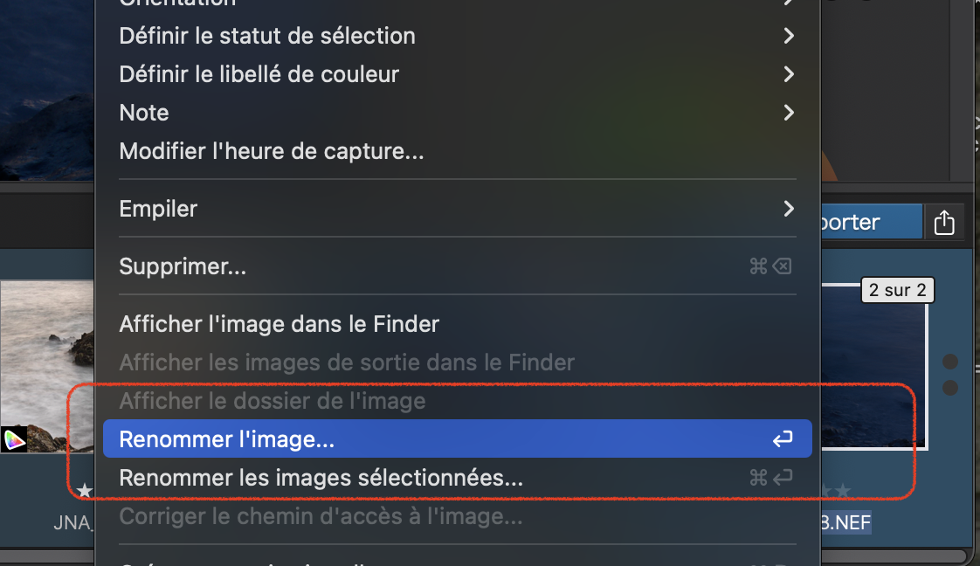Click the rocky seascape thumbnail on left
Screen dimensions: 980x566
(x=48, y=358)
